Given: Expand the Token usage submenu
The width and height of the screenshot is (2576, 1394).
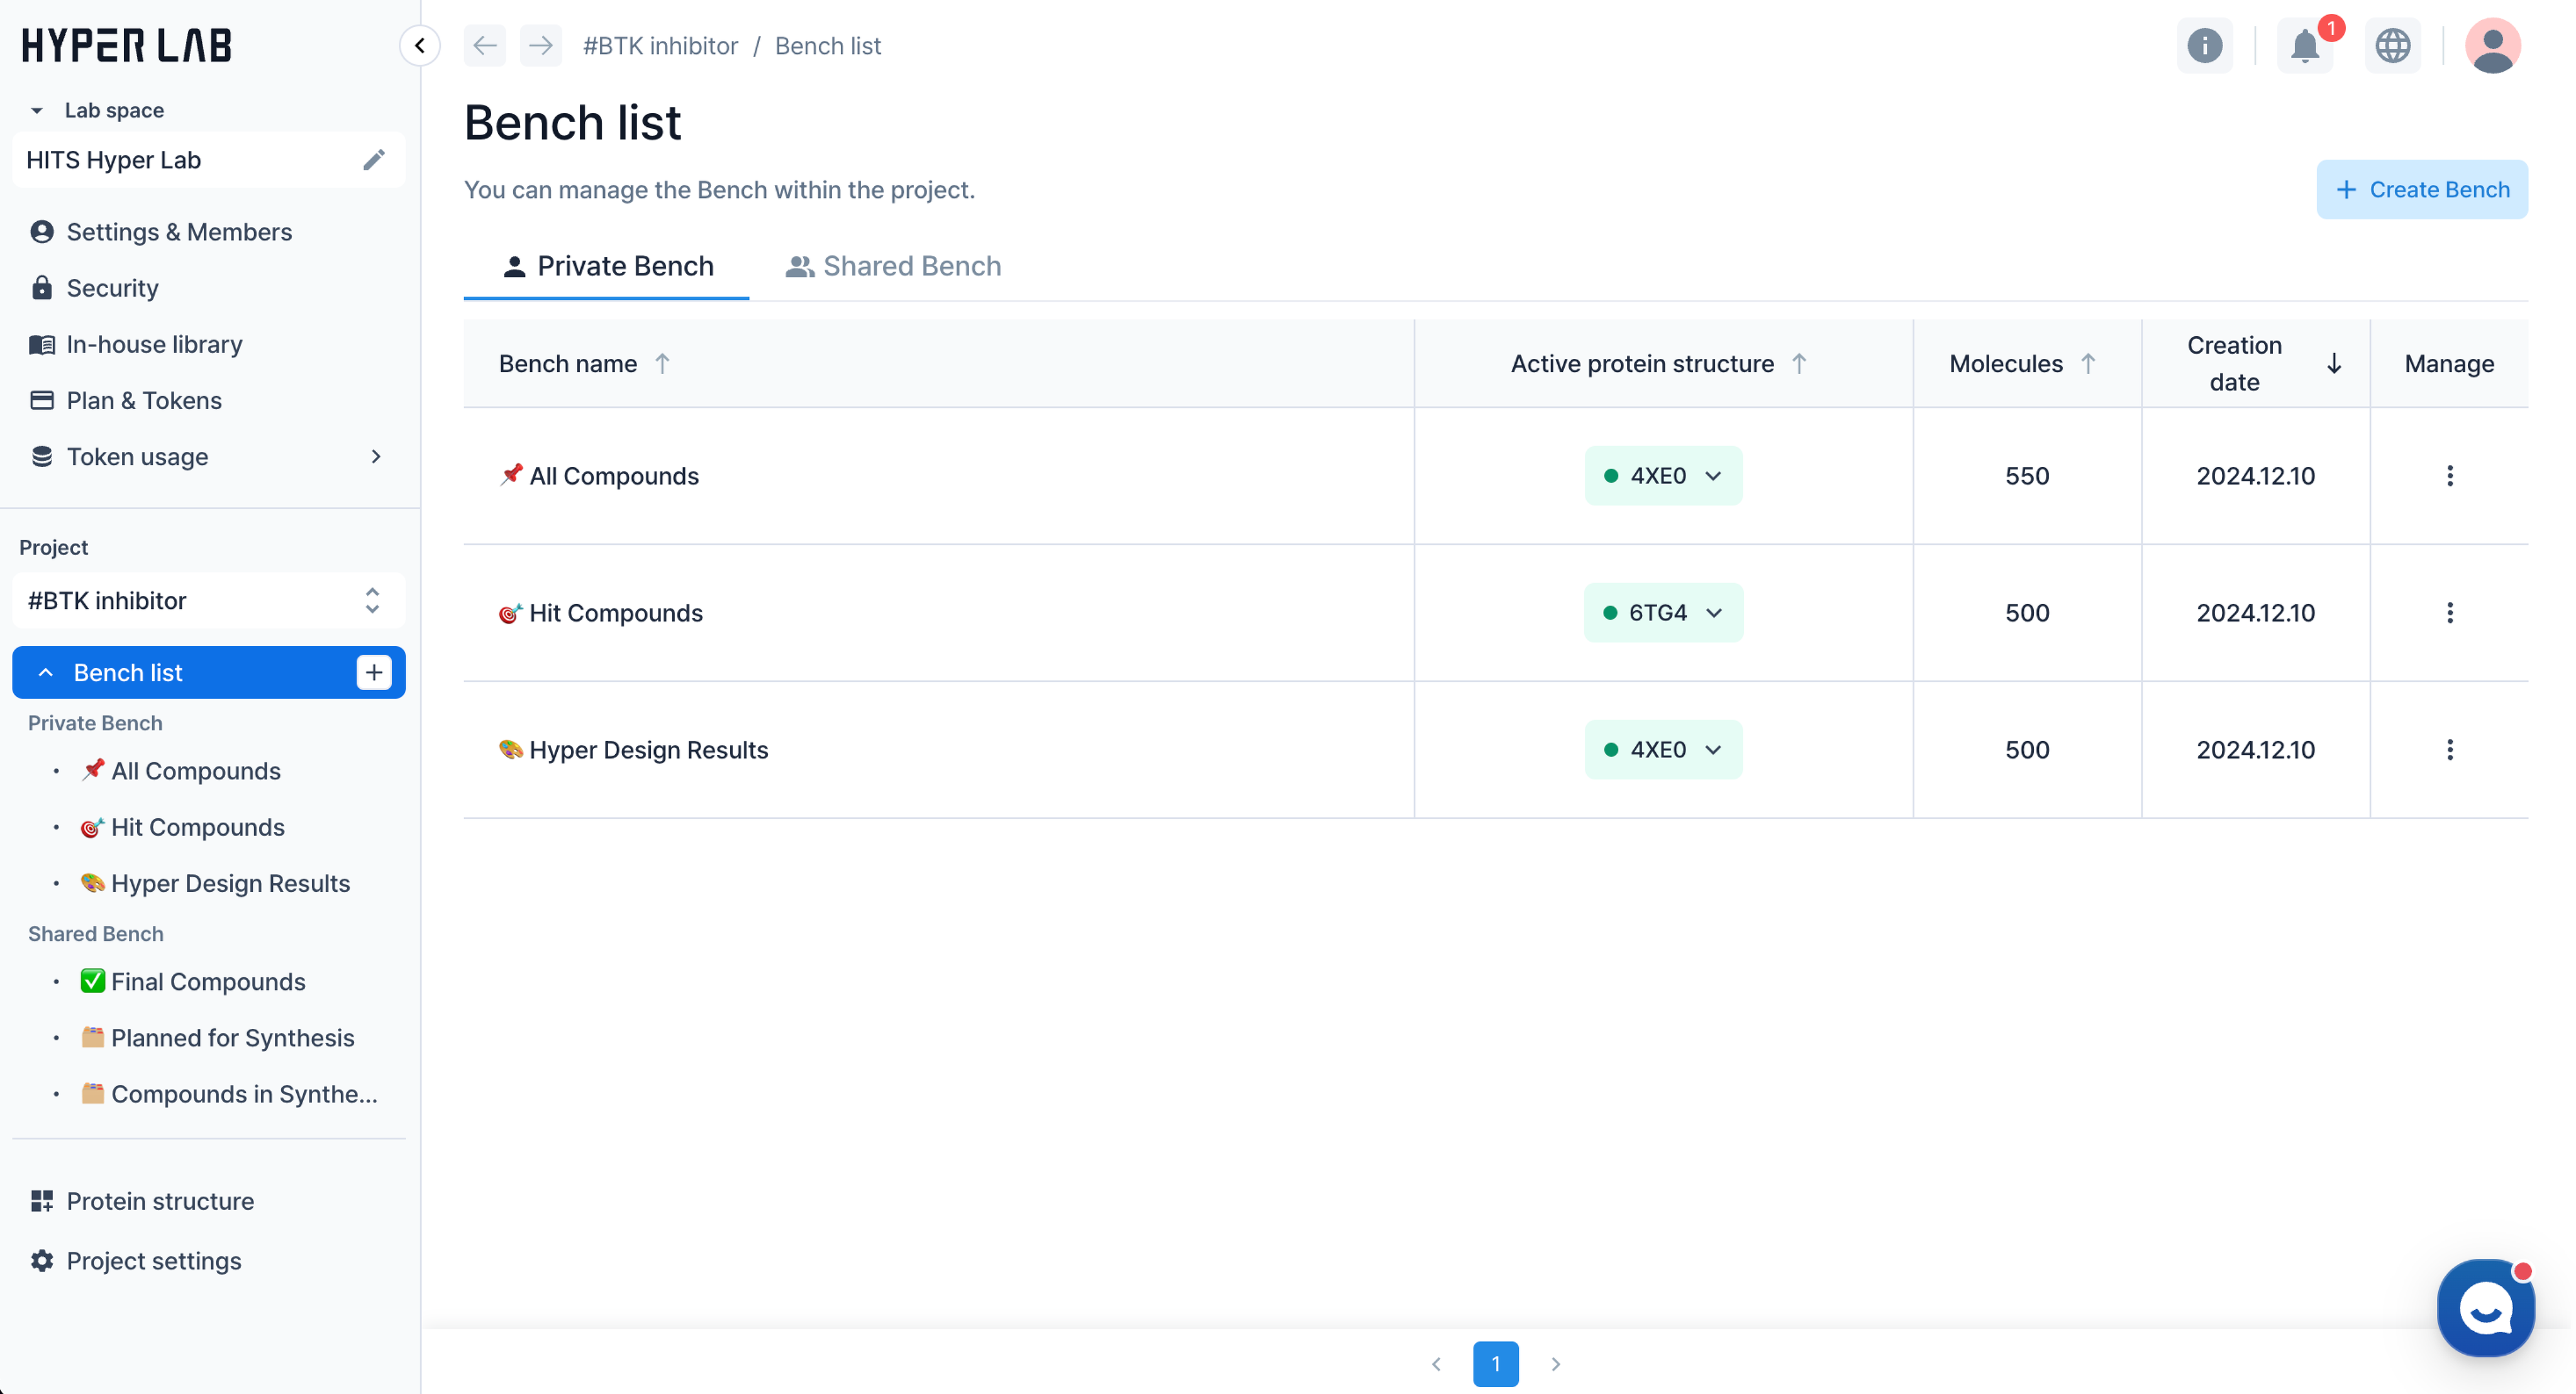Looking at the screenshot, I should click(376, 457).
